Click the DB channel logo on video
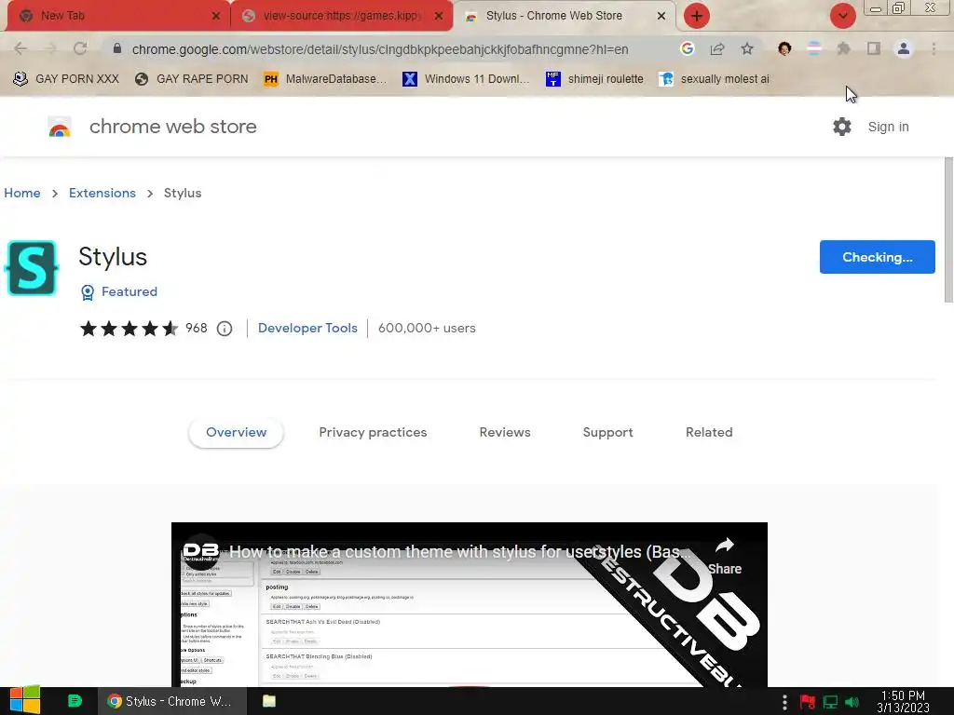Viewport: 954px width, 715px height. pos(201,552)
